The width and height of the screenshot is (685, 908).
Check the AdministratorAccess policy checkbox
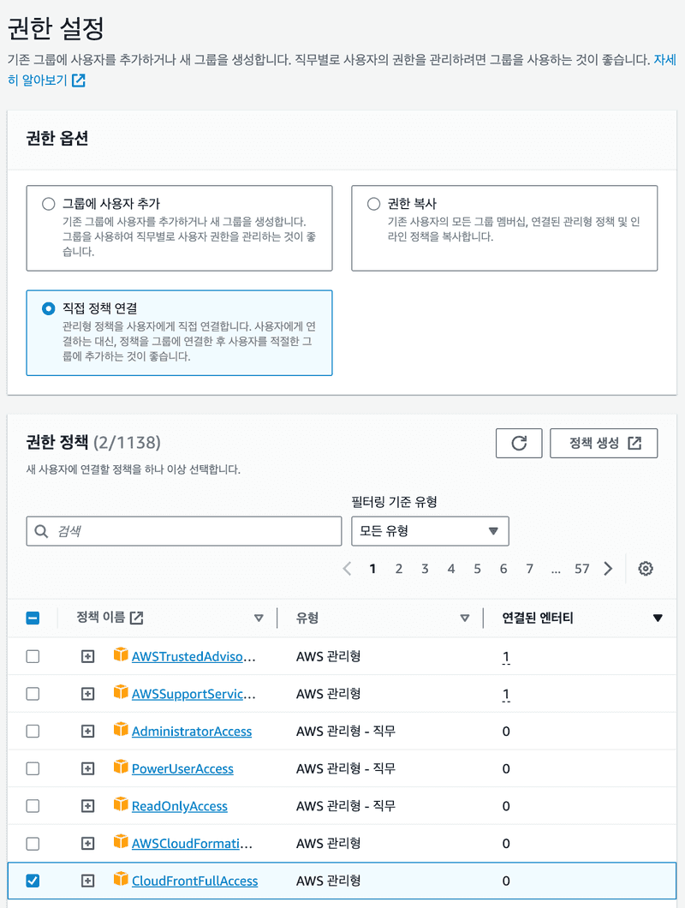coord(33,732)
